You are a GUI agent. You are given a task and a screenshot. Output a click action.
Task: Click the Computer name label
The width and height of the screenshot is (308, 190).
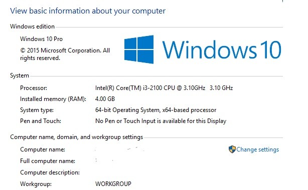coord(43,149)
